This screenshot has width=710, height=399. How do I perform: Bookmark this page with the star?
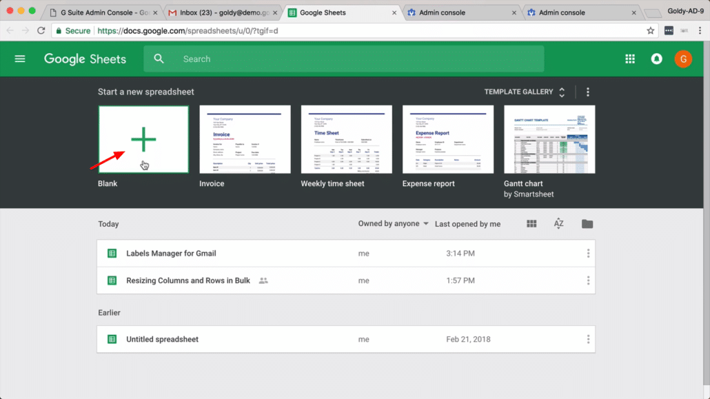[x=650, y=31]
